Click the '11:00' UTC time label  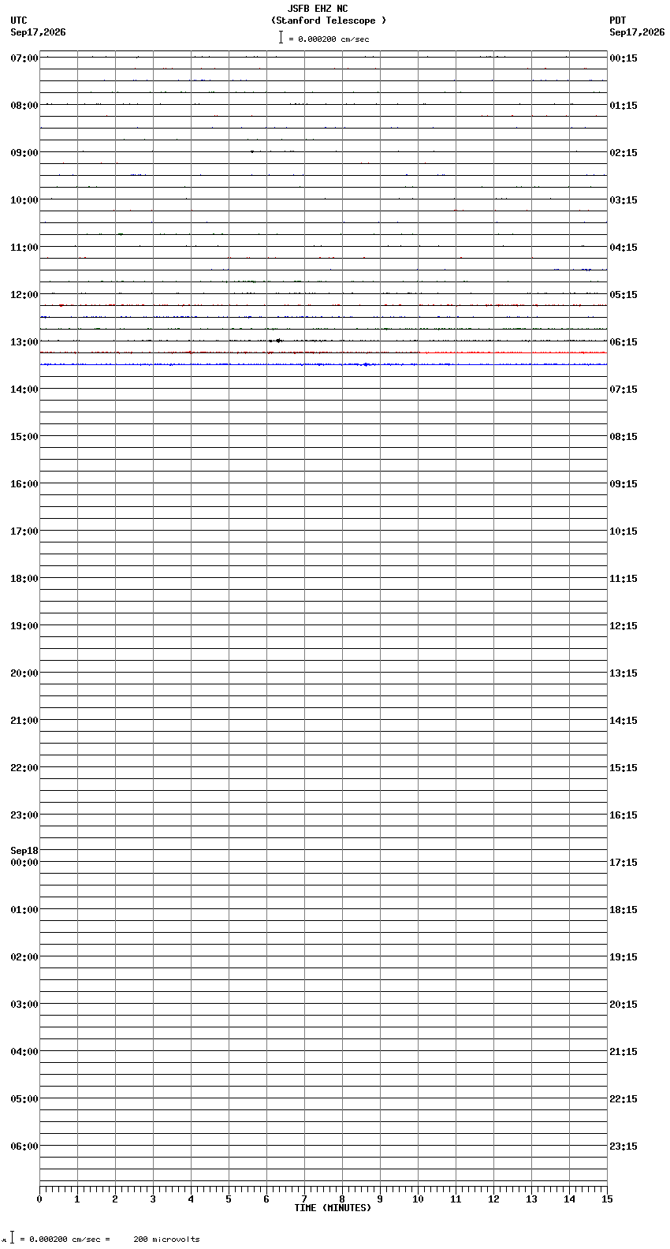click(24, 248)
